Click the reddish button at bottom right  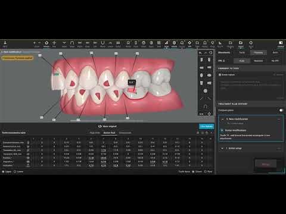click(266, 164)
